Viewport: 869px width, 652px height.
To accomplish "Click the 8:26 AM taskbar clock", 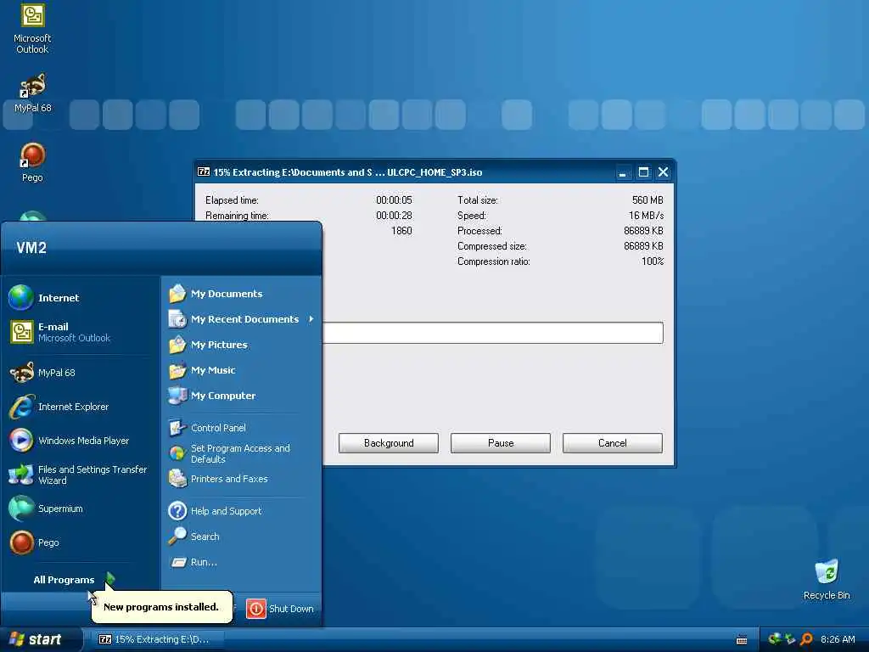I will pyautogui.click(x=838, y=639).
